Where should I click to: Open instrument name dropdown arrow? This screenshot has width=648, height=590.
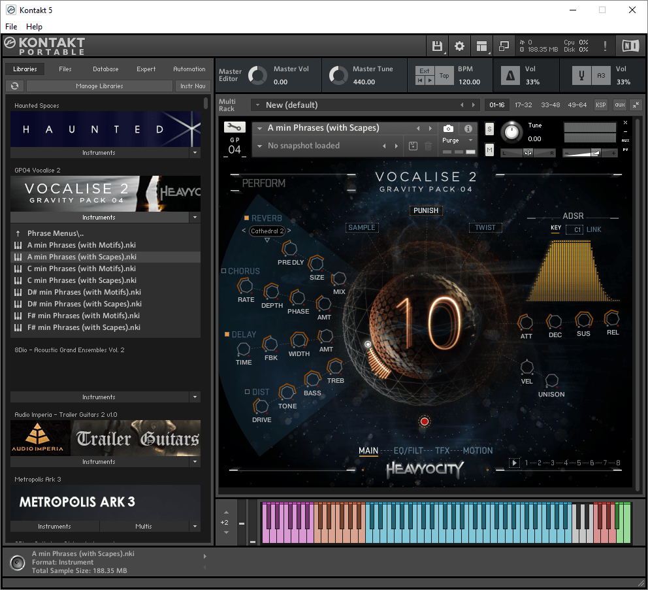click(x=260, y=129)
